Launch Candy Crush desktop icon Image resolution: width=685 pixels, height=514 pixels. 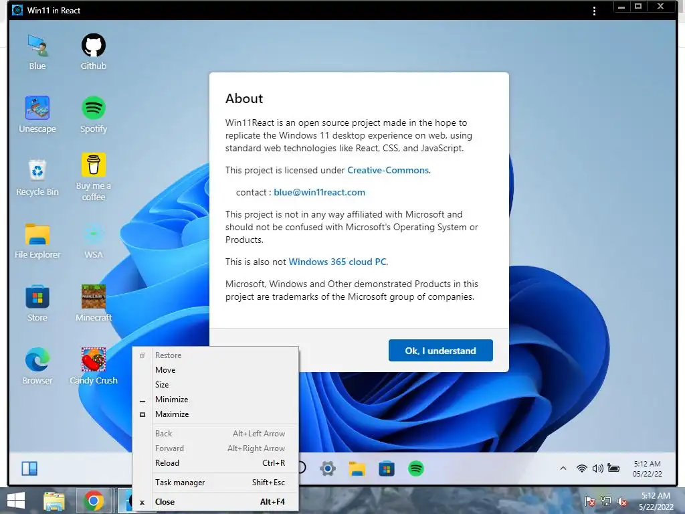pyautogui.click(x=94, y=366)
